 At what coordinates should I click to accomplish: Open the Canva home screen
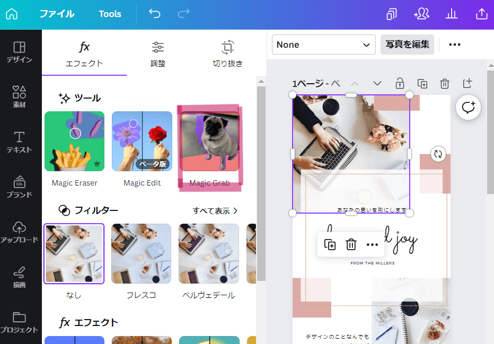click(x=11, y=14)
